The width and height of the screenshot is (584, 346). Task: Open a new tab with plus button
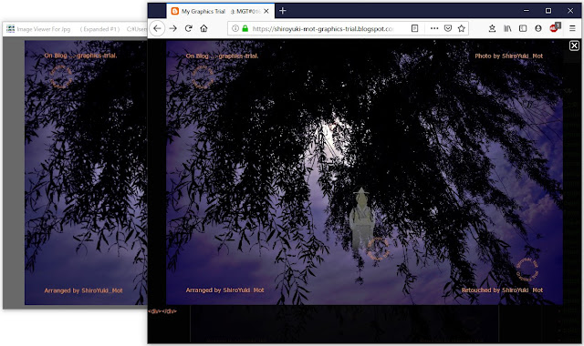(283, 11)
